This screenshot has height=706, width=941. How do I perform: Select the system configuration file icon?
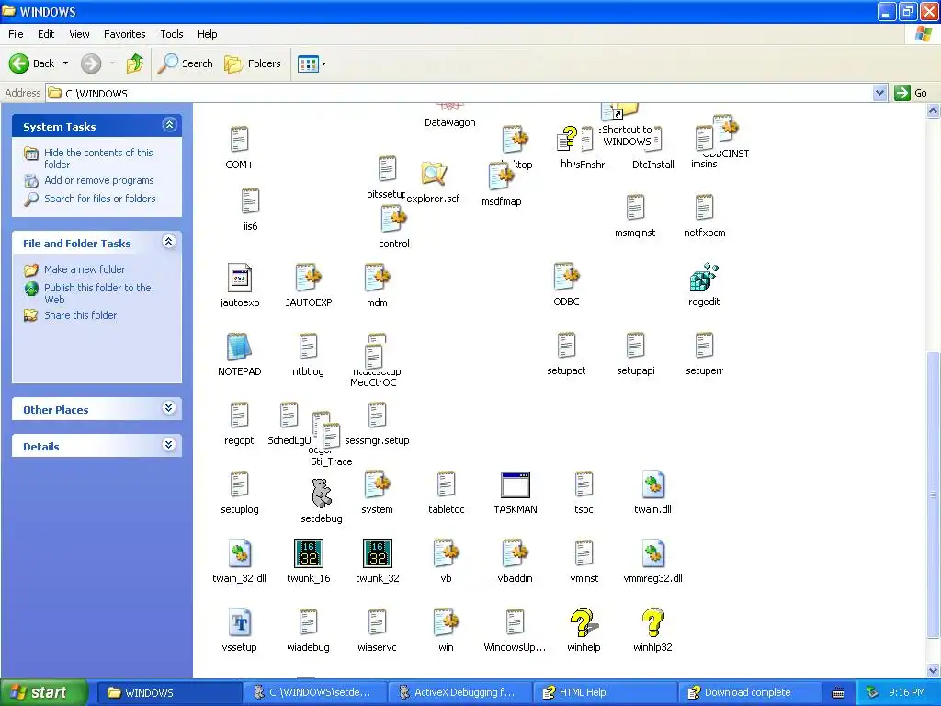[x=377, y=484]
